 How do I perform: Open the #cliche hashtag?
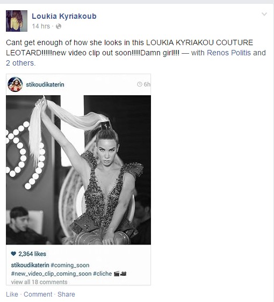tap(103, 274)
